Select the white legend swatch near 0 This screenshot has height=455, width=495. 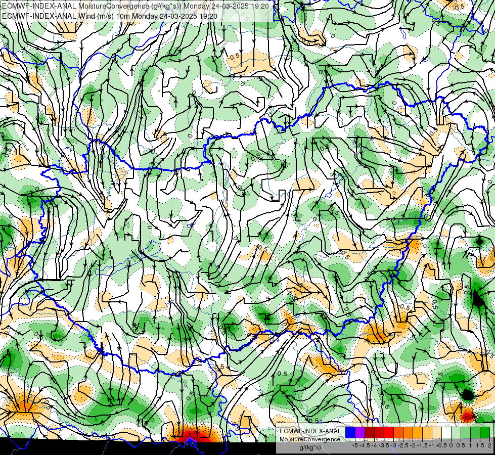tap(446, 432)
